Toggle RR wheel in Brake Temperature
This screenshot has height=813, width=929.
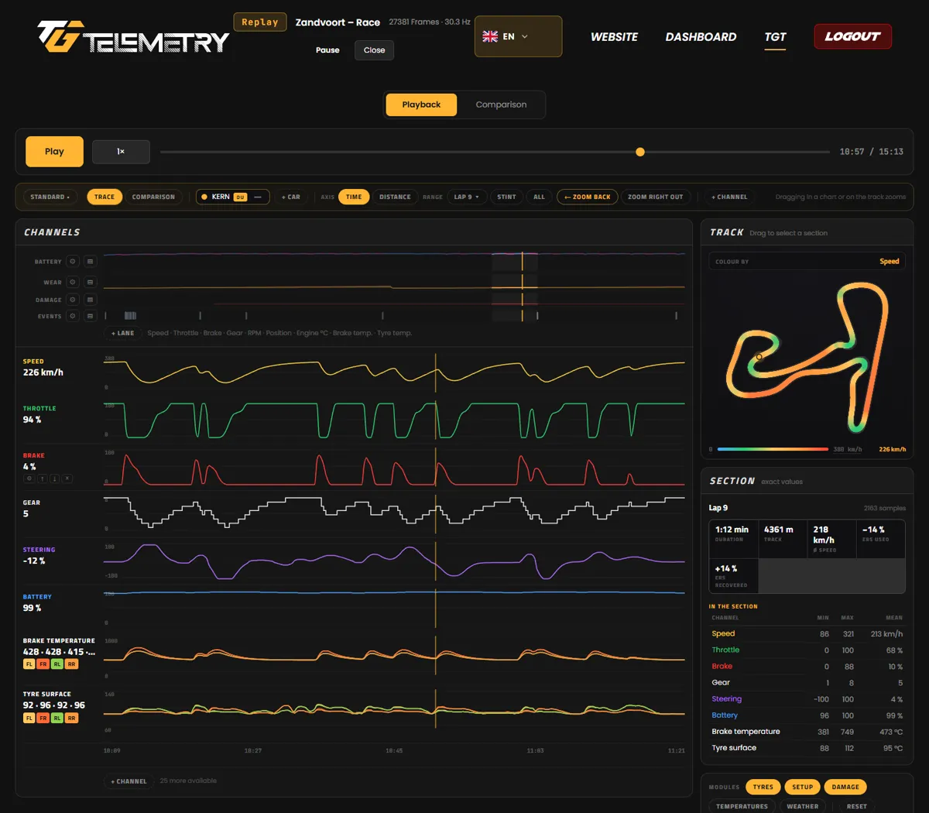(72, 664)
